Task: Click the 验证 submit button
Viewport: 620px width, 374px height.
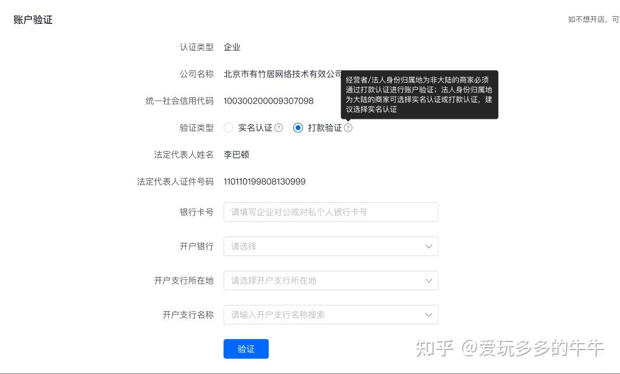Action: point(246,349)
